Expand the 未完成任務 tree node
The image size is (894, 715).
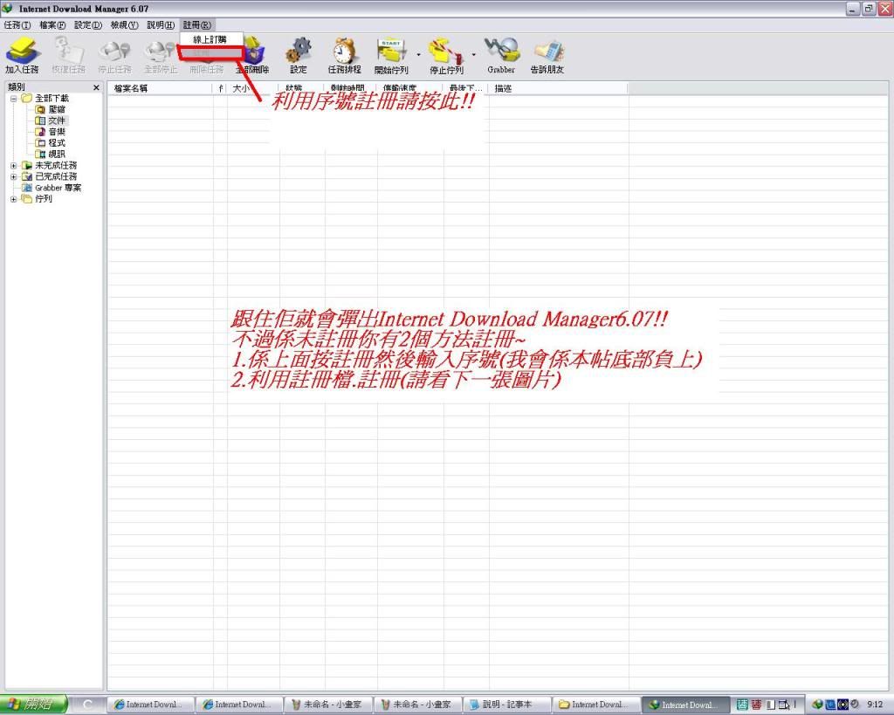click(14, 166)
